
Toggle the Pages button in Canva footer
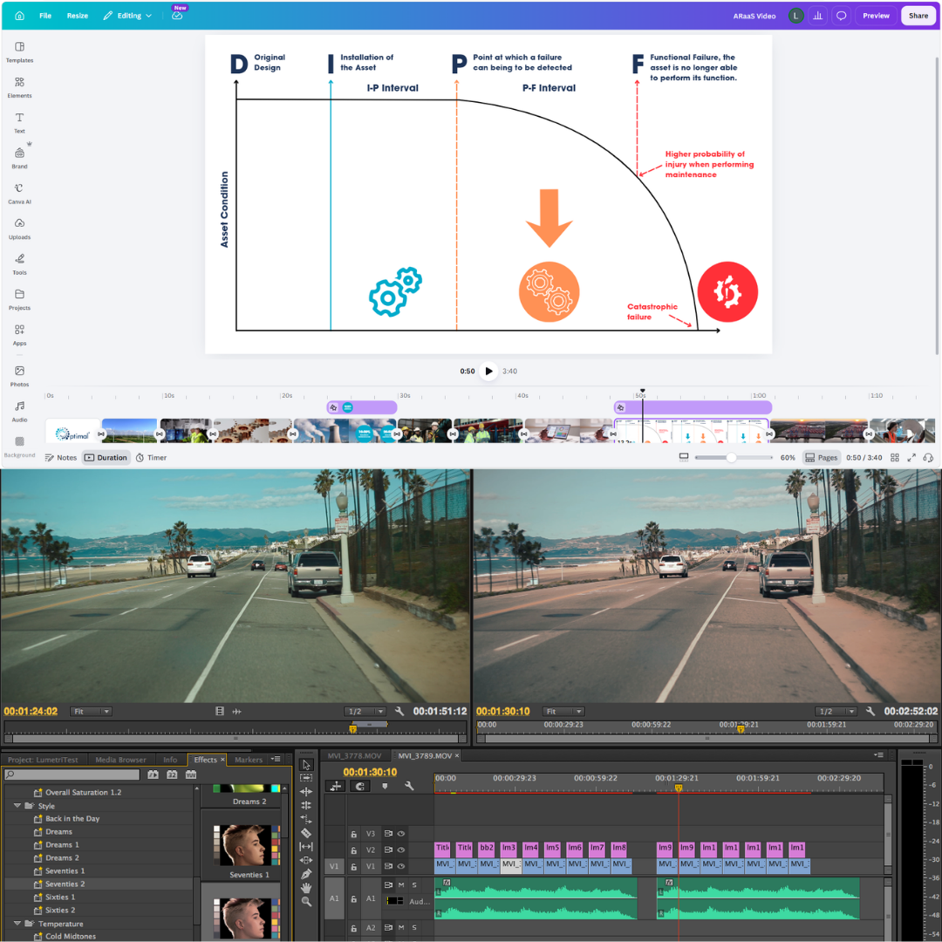tap(822, 458)
